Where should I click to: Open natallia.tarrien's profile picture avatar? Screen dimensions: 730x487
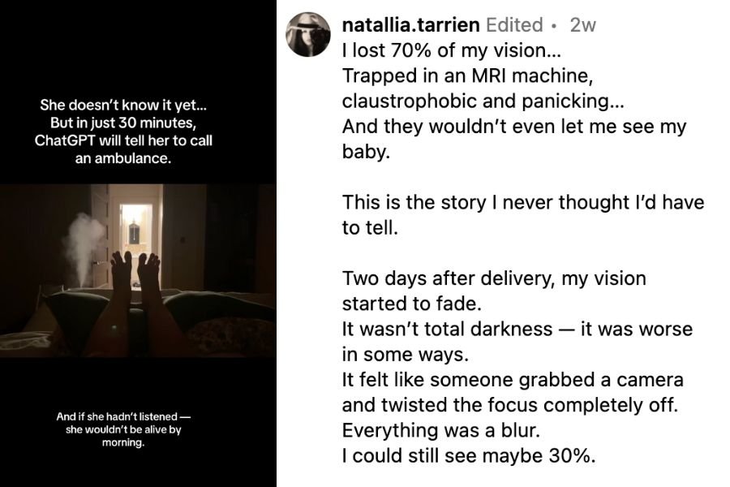click(308, 35)
